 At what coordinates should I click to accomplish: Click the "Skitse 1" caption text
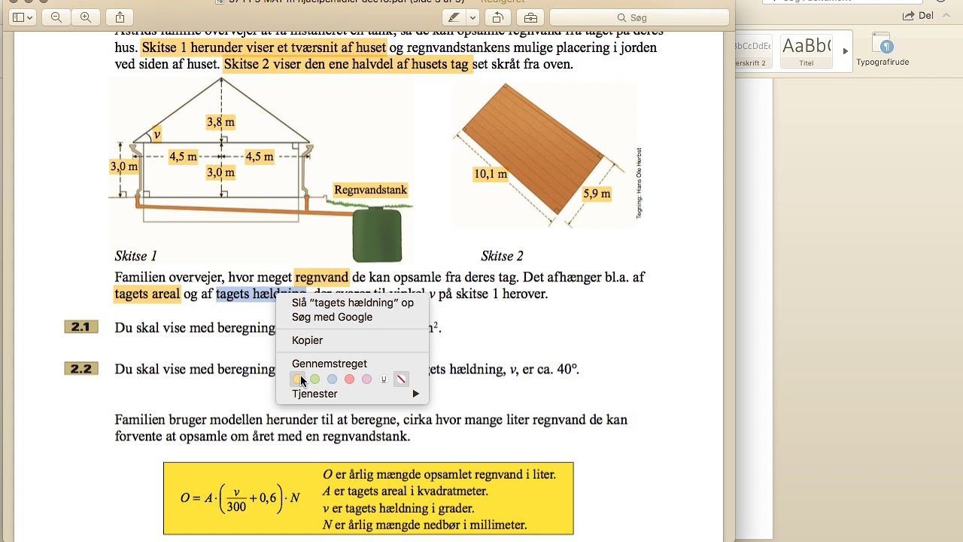135,256
